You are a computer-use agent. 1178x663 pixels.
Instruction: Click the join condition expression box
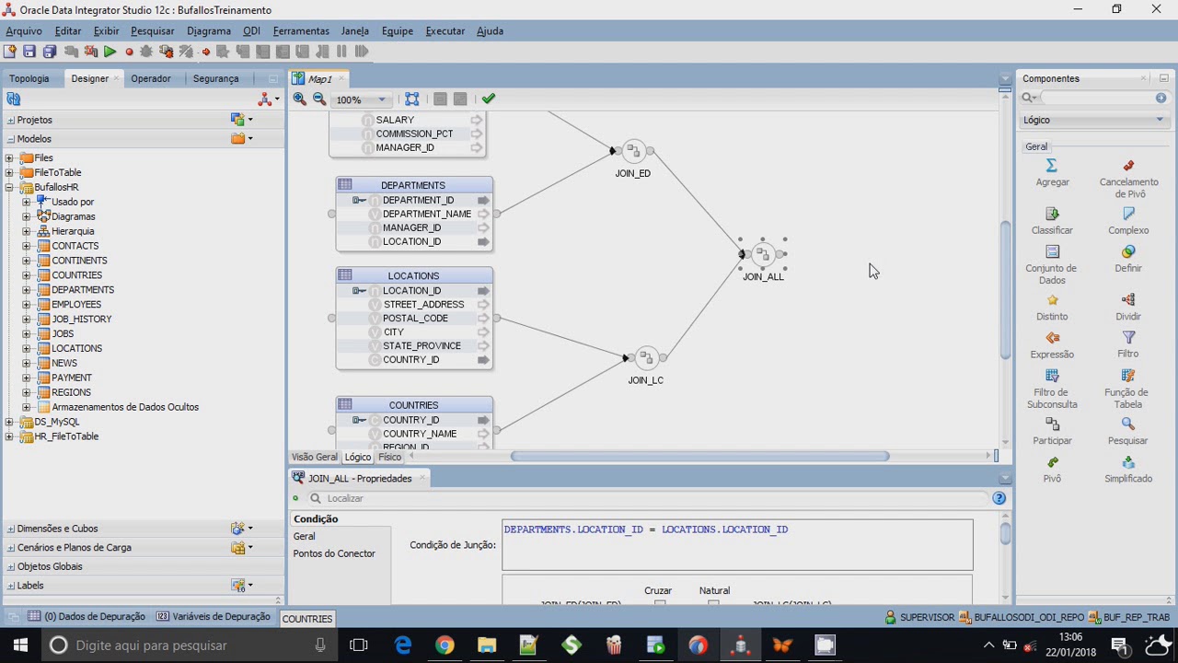pyautogui.click(x=737, y=545)
